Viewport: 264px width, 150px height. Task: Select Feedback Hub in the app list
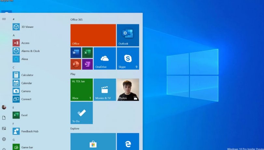(x=26, y=131)
